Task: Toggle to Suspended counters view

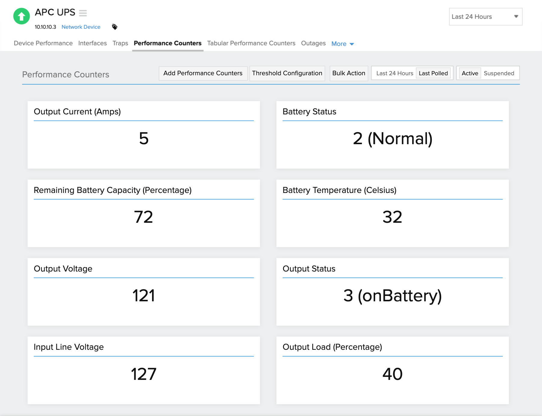Action: point(499,73)
